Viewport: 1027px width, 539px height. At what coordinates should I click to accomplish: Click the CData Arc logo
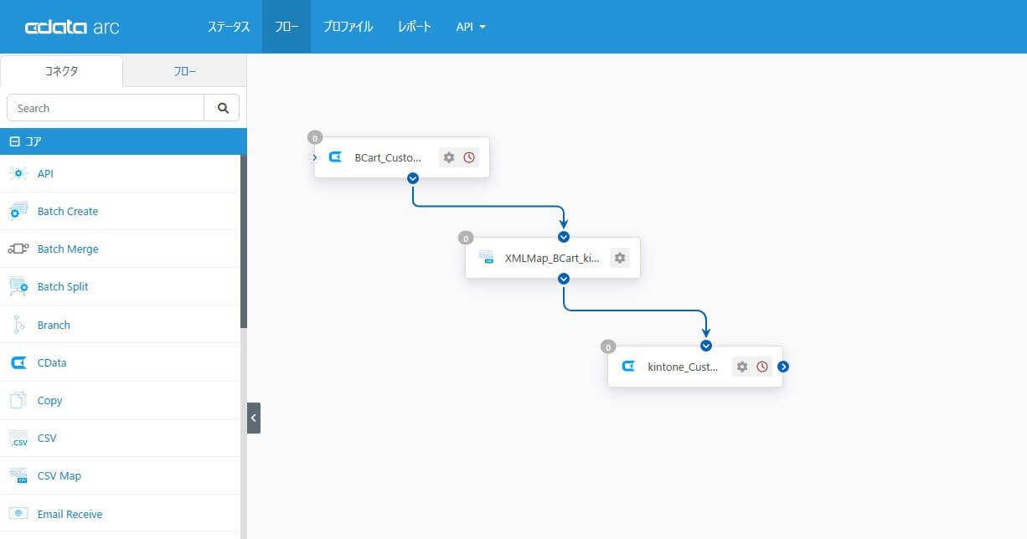click(x=72, y=27)
